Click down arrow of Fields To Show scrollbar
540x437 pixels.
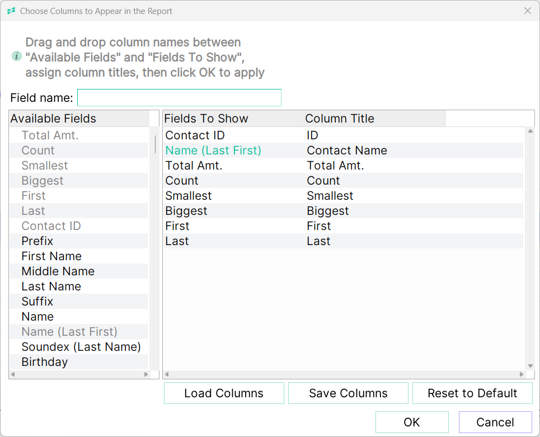530,366
